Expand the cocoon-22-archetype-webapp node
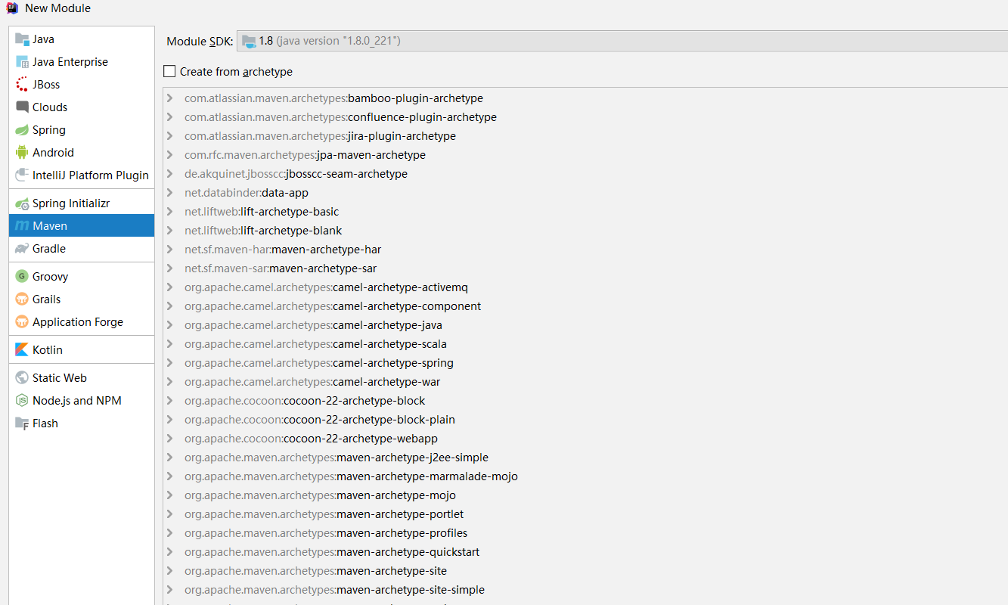Viewport: 1008px width, 605px height. tap(169, 439)
